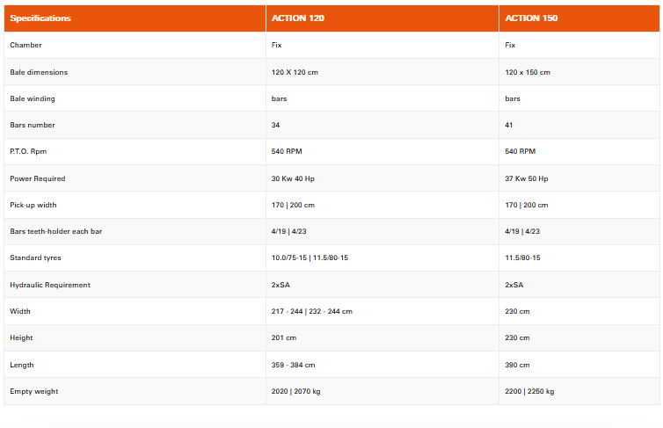Click the 201 cm height value
The image size is (663, 428).
tap(283, 337)
